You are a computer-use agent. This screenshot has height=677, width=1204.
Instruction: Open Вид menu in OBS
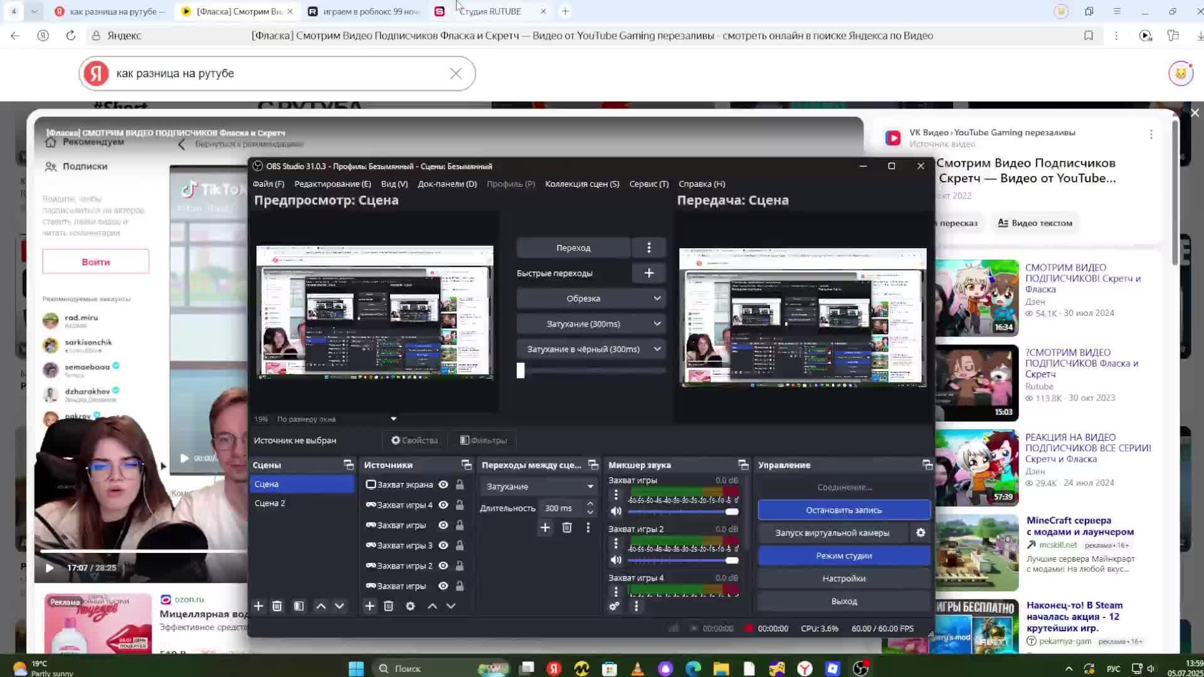pyautogui.click(x=394, y=184)
